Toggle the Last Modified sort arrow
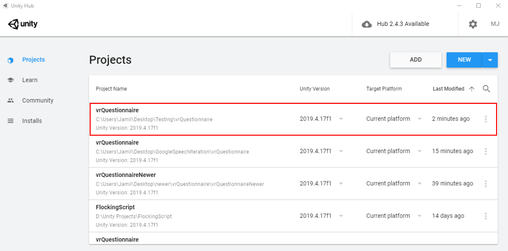The width and height of the screenshot is (508, 251). pos(472,89)
